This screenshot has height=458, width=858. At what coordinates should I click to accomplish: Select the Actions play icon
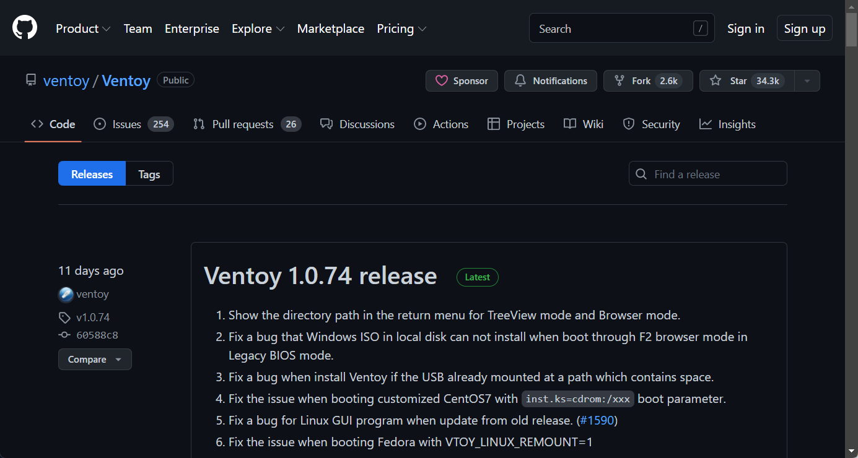[419, 124]
